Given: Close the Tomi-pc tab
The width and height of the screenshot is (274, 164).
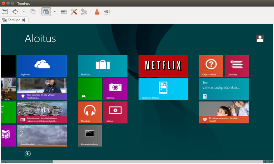Looking at the screenshot, I should click(x=24, y=20).
